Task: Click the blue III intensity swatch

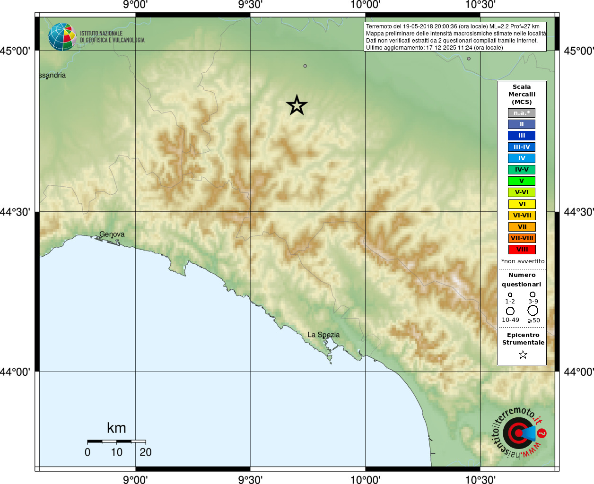Action: [522, 136]
